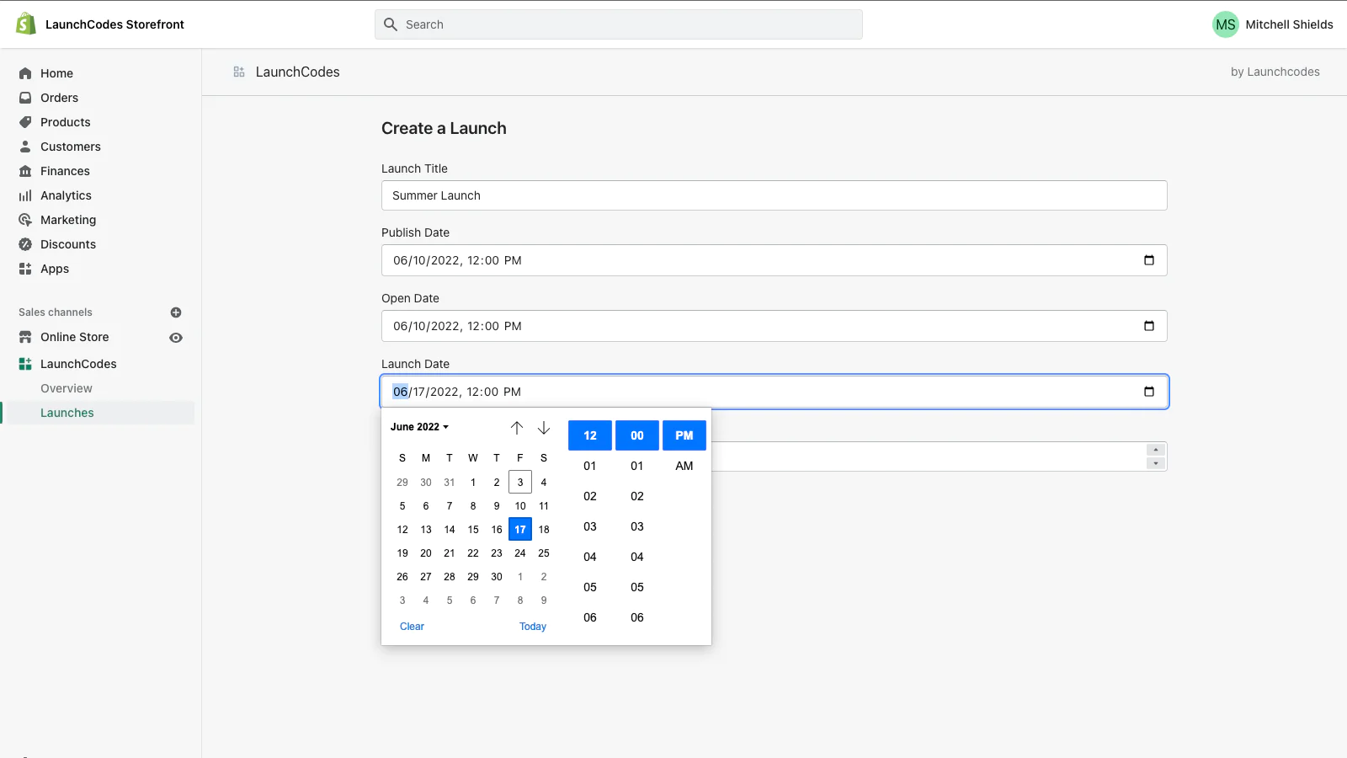The width and height of the screenshot is (1347, 758).
Task: Click the LaunchCodes Storefront store name
Action: point(114,24)
